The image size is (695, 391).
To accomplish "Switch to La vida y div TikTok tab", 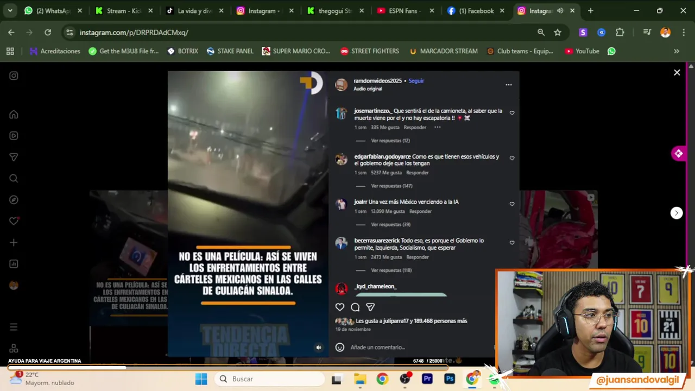I will click(x=195, y=11).
